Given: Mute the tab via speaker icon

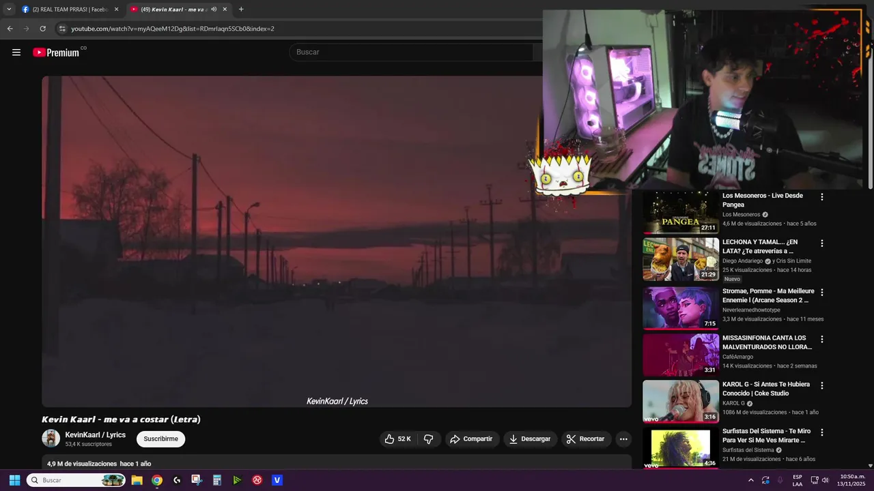Looking at the screenshot, I should coord(214,10).
